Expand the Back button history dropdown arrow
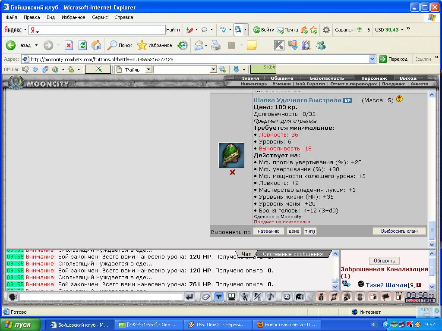Screen dimensions: 442x331 36,45
